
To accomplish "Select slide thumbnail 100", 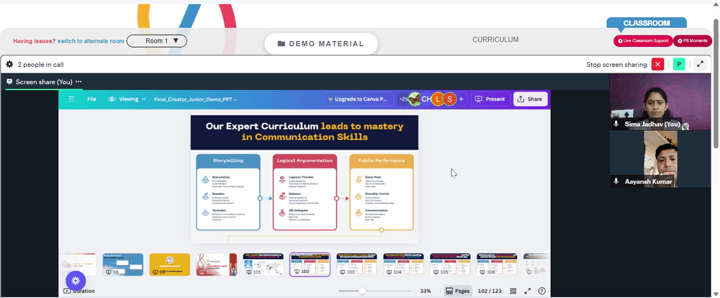I will pyautogui.click(x=216, y=264).
